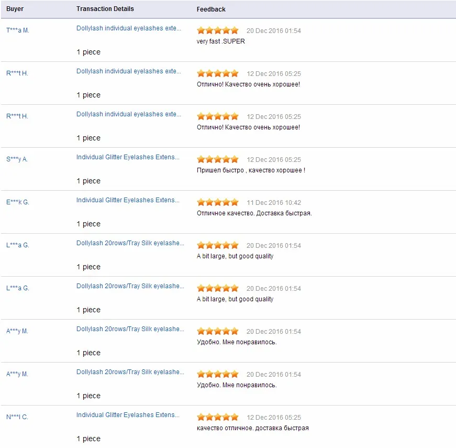Screen dimensions: 456x448
Task: Open buyer profile N***l C.
Action: coord(17,417)
